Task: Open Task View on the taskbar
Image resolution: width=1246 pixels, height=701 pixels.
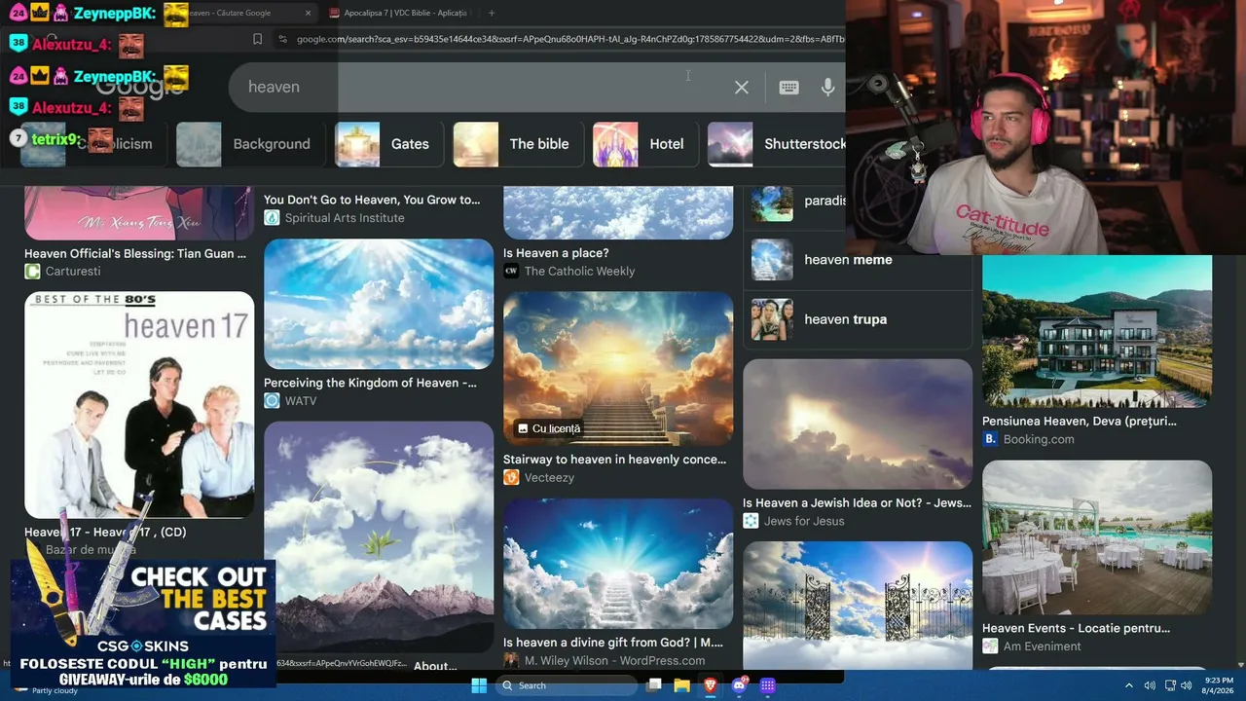Action: [x=655, y=685]
